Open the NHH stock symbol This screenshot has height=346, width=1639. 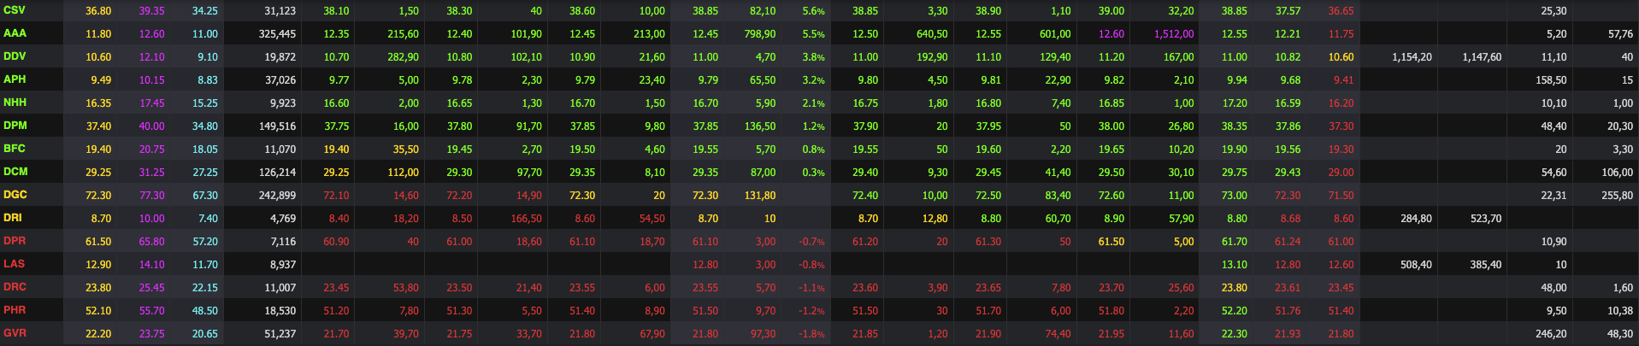click(x=15, y=103)
